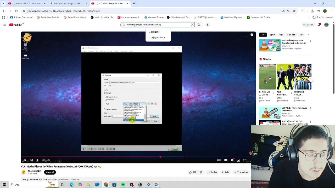Open the Tüm Yer İşaretleri folder
The image size is (335, 188).
point(322,17)
